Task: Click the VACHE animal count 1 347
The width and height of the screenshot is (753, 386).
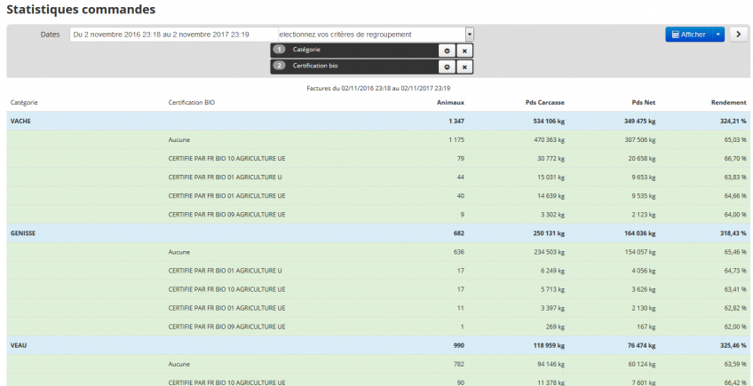Action: (456, 121)
